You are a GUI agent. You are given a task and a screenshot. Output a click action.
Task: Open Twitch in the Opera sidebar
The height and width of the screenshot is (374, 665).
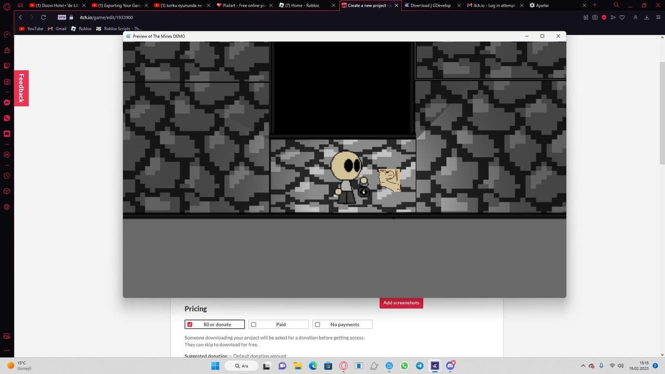(7, 66)
